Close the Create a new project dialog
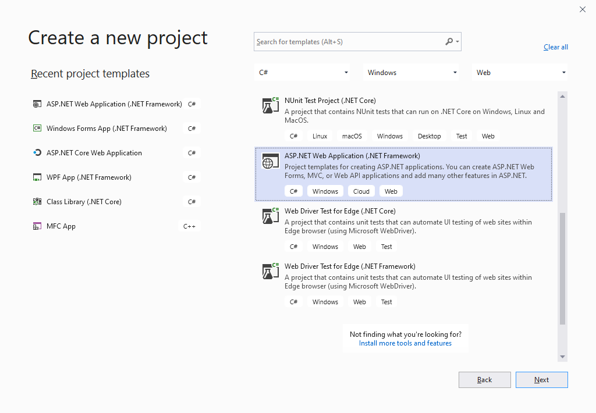The height and width of the screenshot is (413, 596). (582, 9)
